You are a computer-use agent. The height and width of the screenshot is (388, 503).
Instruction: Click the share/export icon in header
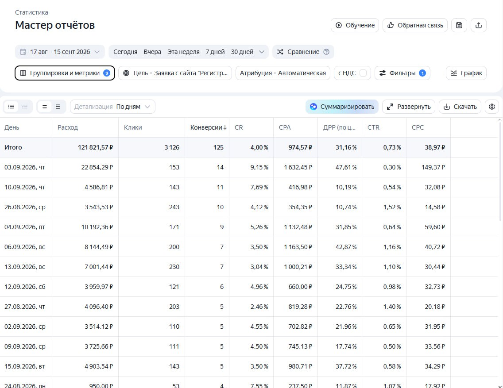point(479,25)
